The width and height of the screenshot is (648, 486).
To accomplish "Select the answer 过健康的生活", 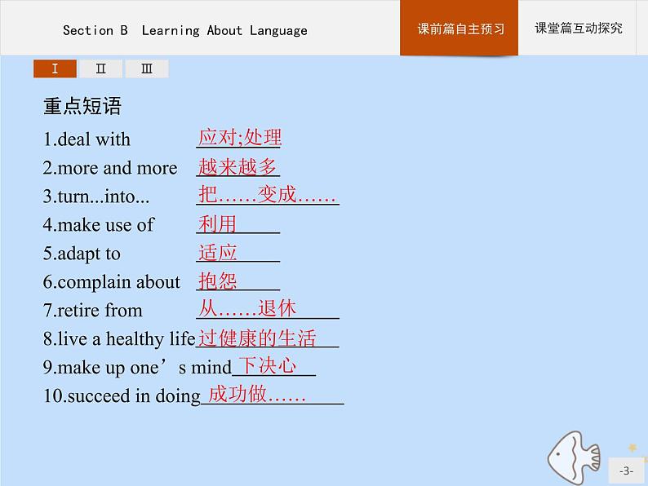I will [256, 338].
